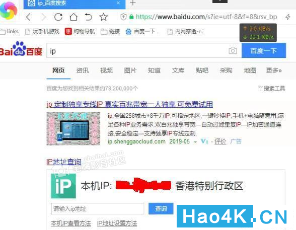This screenshot has width=296, height=230.
Task: Bookmark page with the star icon
Action: coord(104,17)
